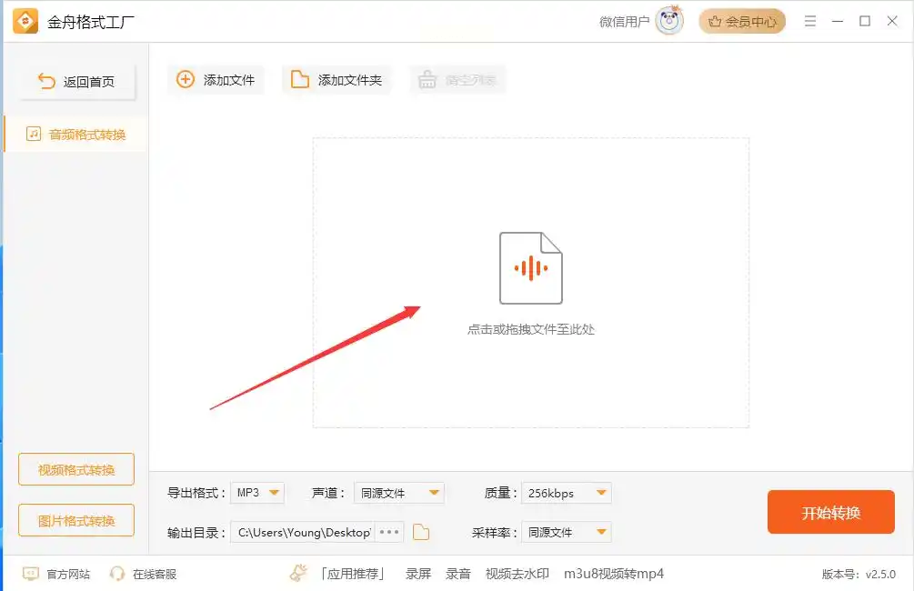Click the audio file drop zone icon
914x591 pixels.
pyautogui.click(x=530, y=268)
